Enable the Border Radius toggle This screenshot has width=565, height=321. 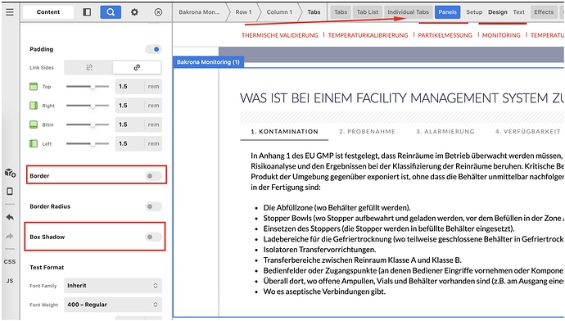tap(153, 206)
